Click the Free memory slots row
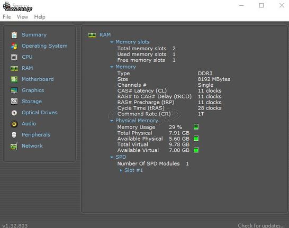 [146, 60]
